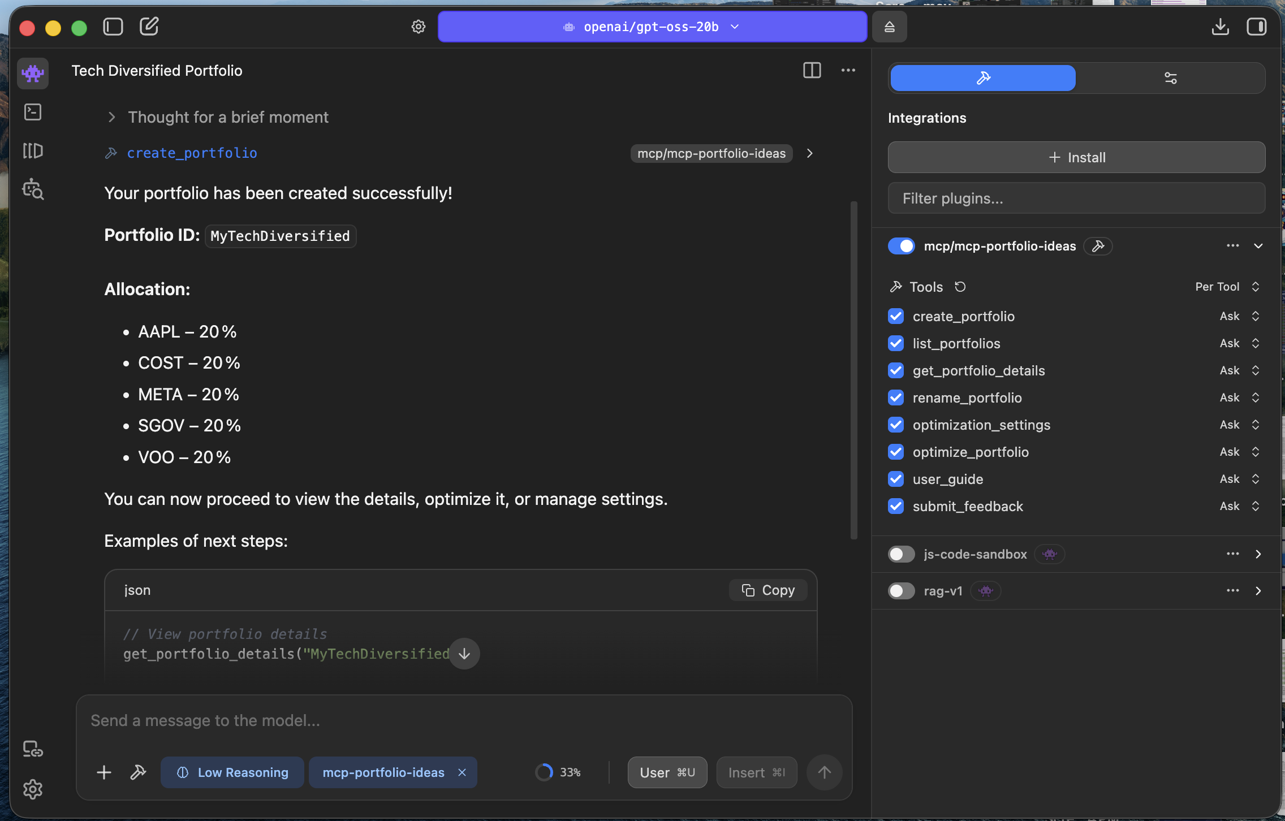
Task: Open chat options three-dot menu
Action: 848,70
